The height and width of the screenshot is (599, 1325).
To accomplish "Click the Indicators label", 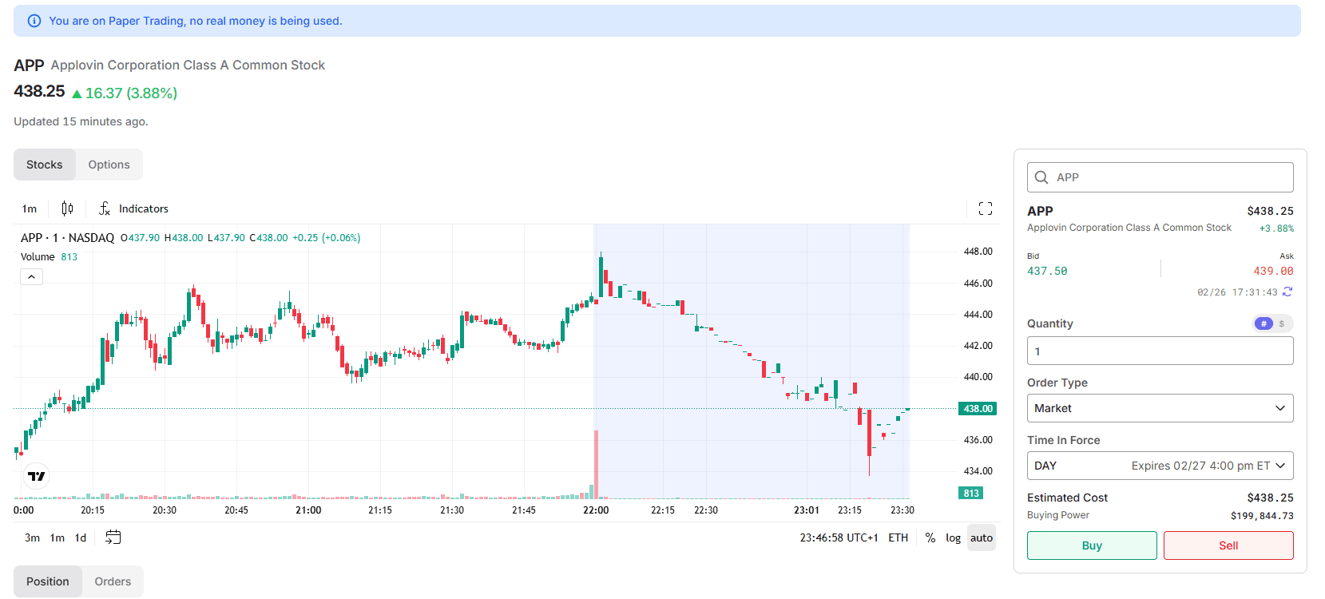I will pos(144,208).
